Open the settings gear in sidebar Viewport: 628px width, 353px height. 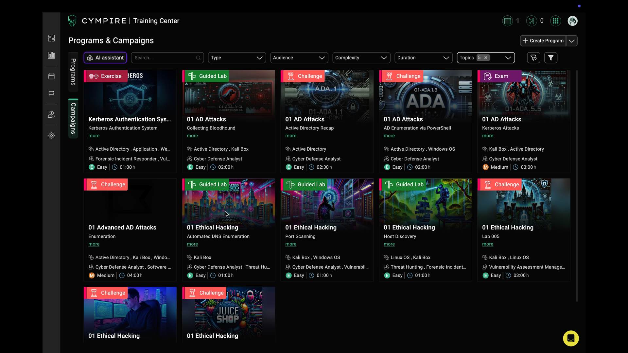(51, 136)
